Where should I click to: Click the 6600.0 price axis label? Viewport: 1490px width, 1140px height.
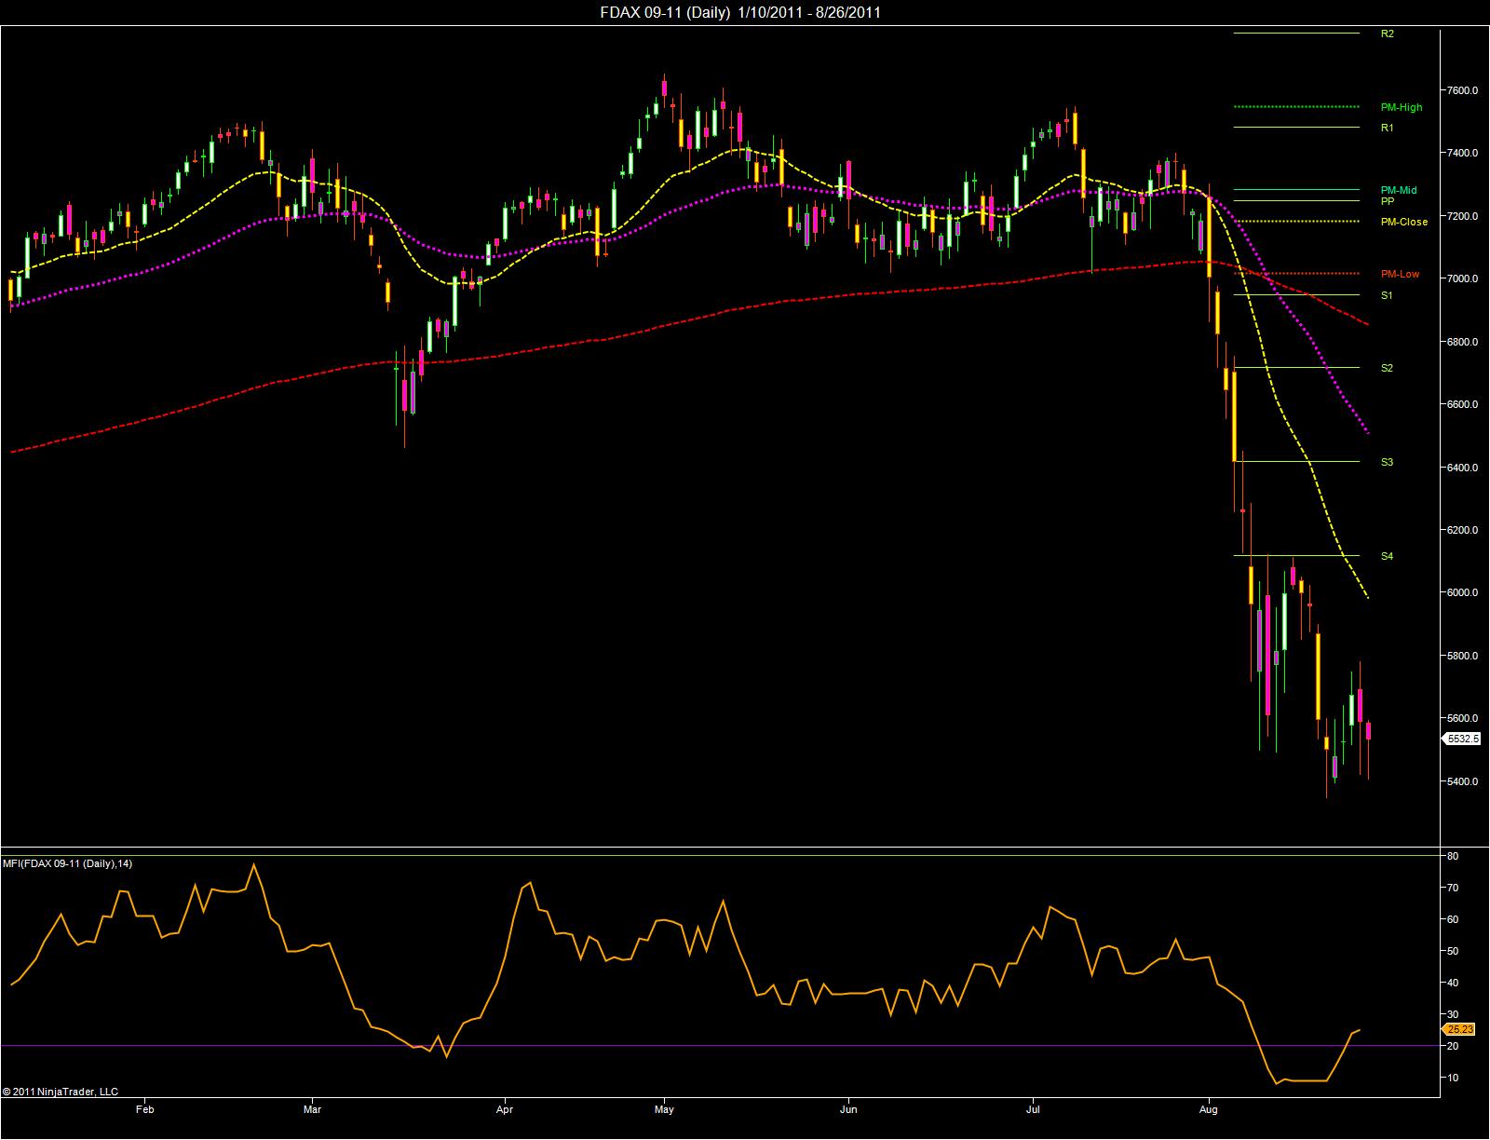(1463, 404)
